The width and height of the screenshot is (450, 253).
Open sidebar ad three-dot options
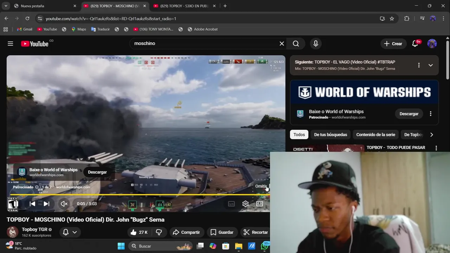pyautogui.click(x=431, y=114)
